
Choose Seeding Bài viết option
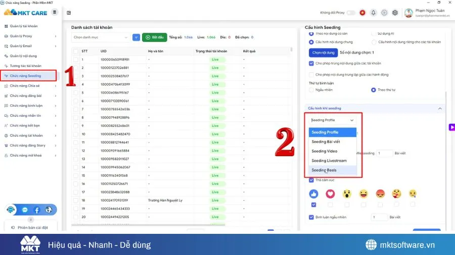click(x=333, y=142)
